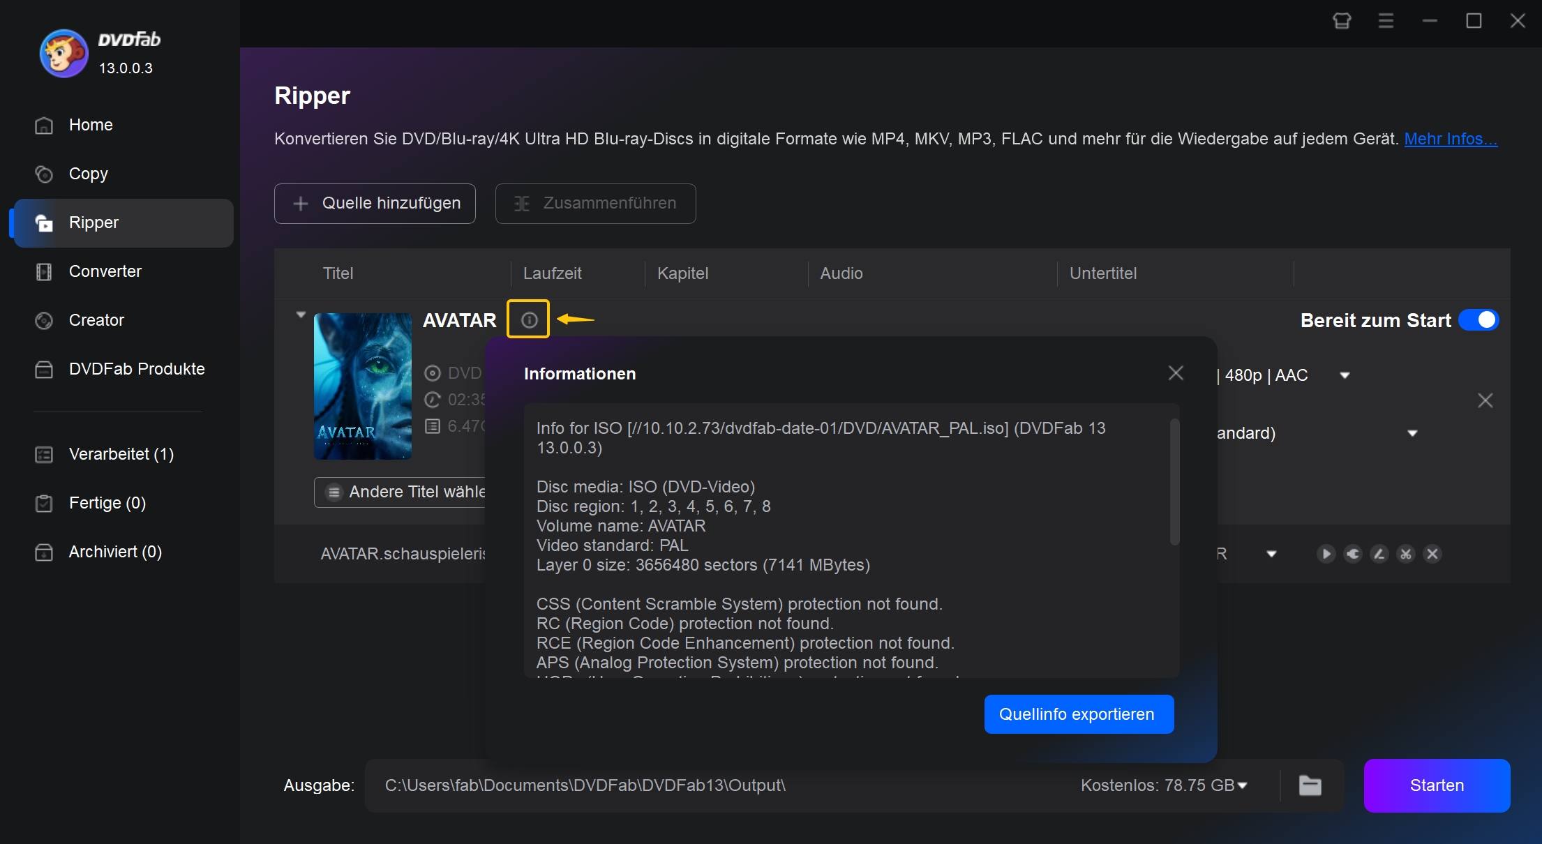Open the Mehr Infos... link

1451,139
